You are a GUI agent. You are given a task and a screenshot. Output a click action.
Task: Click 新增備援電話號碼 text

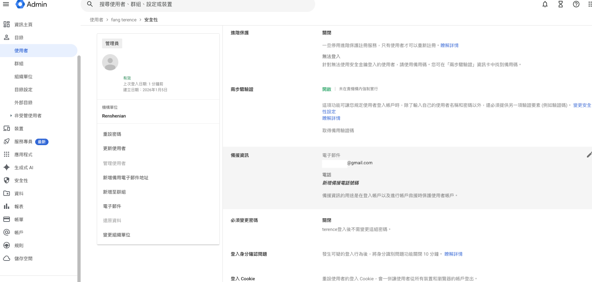pos(341,183)
